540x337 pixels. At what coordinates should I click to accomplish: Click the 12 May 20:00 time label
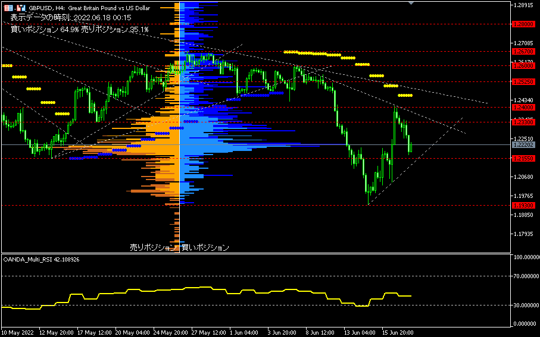(57, 333)
